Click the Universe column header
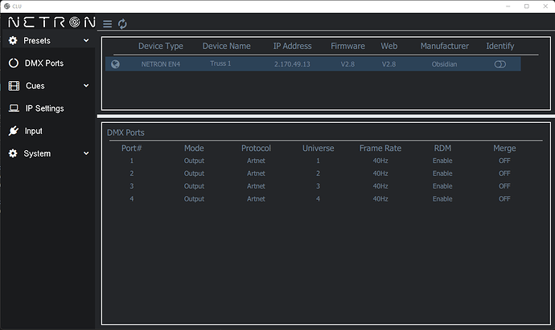The image size is (555, 330). (318, 149)
